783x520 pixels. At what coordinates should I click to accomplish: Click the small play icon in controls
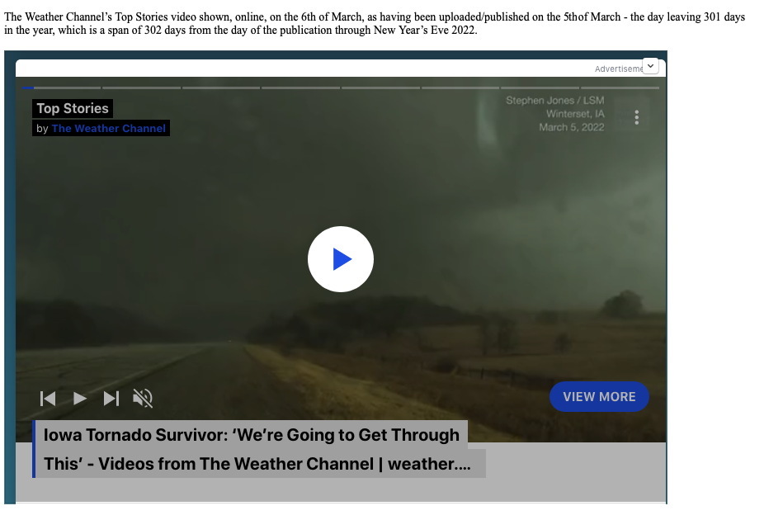[x=80, y=399]
